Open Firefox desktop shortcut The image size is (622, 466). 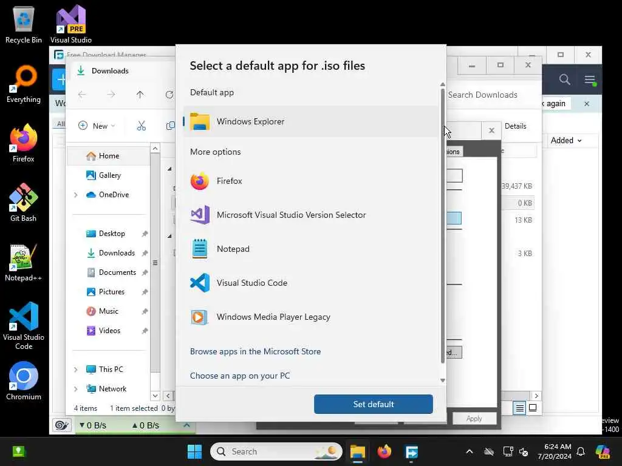[24, 143]
